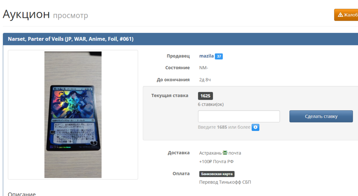Click the Банковская карта payment badge
Image resolution: width=358 pixels, height=196 pixels.
point(217,174)
